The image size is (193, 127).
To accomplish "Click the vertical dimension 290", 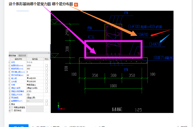I will (x=67, y=32).
